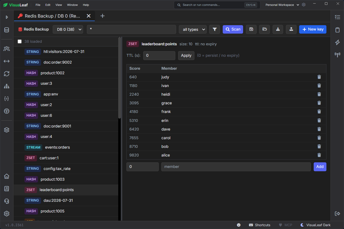Open the File menu
Viewport: 344px width, 229px height.
pyautogui.click(x=38, y=5)
